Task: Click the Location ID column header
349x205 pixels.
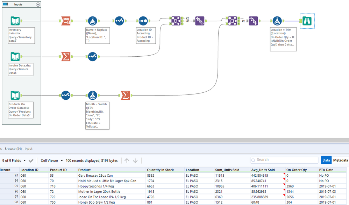Action: pyautogui.click(x=34, y=170)
